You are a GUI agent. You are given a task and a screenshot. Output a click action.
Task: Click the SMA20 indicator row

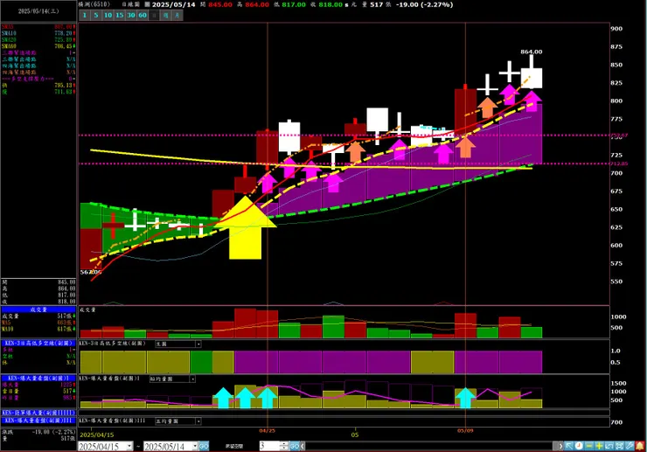pyautogui.click(x=38, y=39)
